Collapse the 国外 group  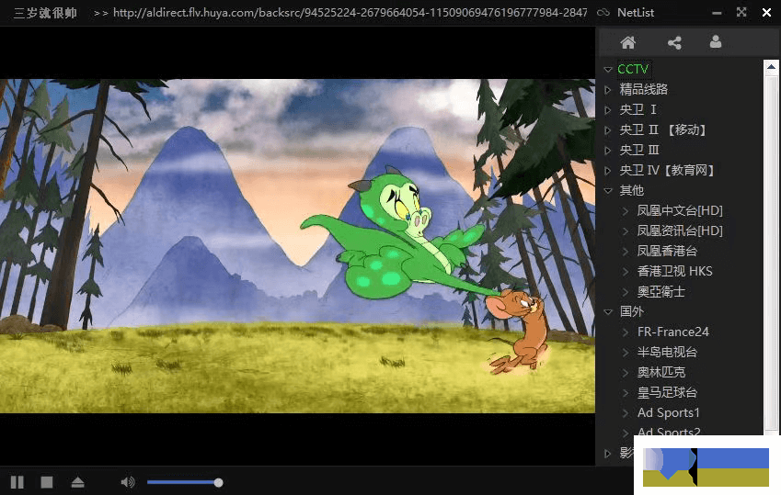(608, 312)
